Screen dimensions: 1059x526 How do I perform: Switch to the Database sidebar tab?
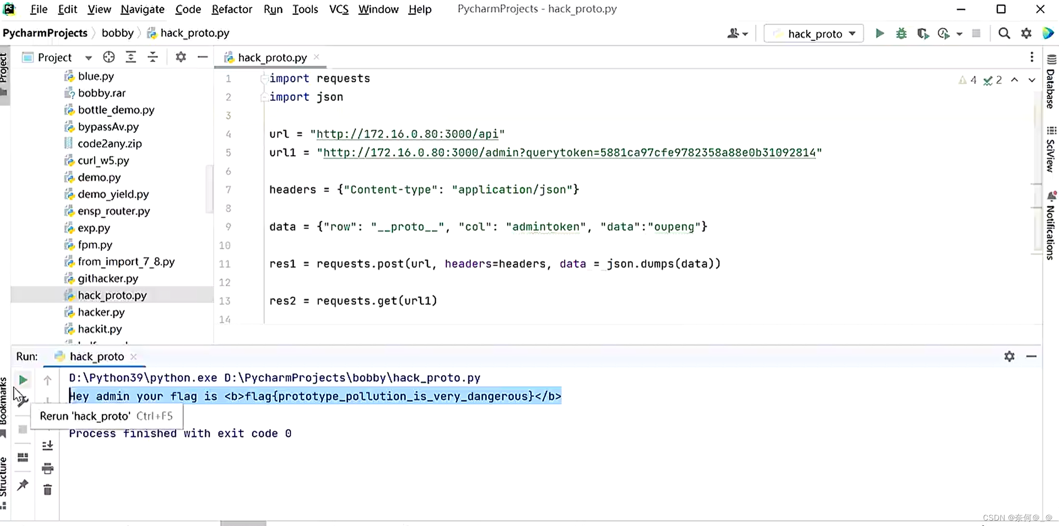tap(1051, 85)
